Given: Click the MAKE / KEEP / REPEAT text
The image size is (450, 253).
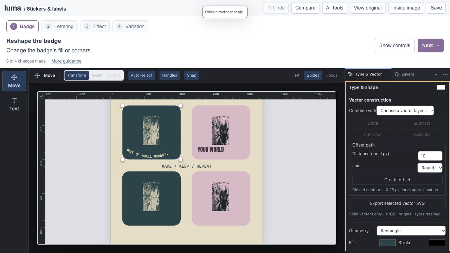Looking at the screenshot, I should (186, 166).
